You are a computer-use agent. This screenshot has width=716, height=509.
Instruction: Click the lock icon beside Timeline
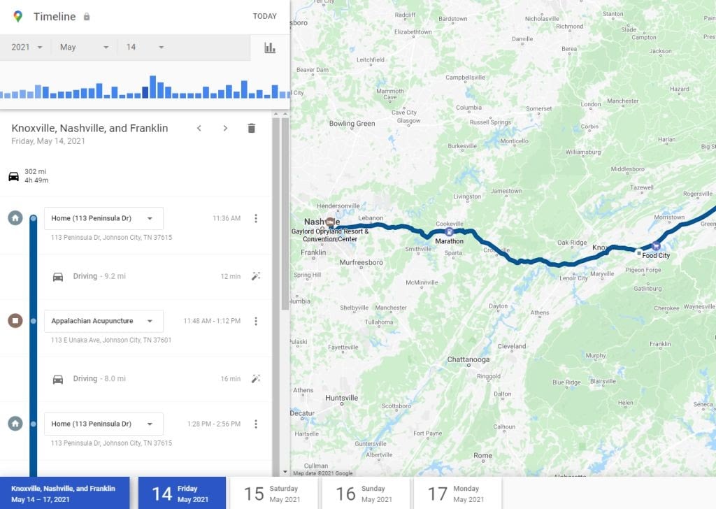[x=86, y=17]
